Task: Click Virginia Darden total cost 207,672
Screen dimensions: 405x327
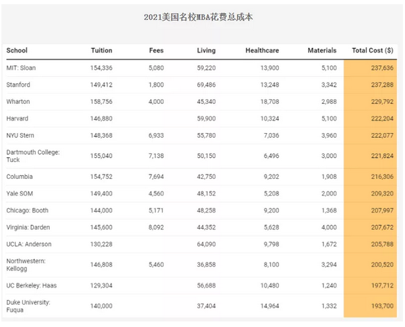Action: pos(382,227)
